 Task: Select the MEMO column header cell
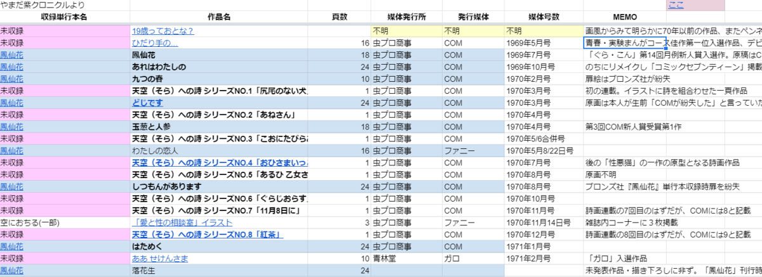(625, 16)
